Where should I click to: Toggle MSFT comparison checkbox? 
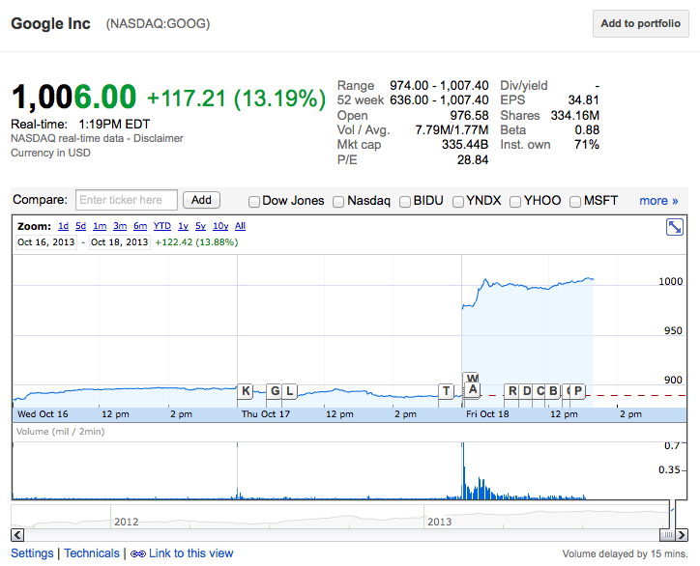575,202
